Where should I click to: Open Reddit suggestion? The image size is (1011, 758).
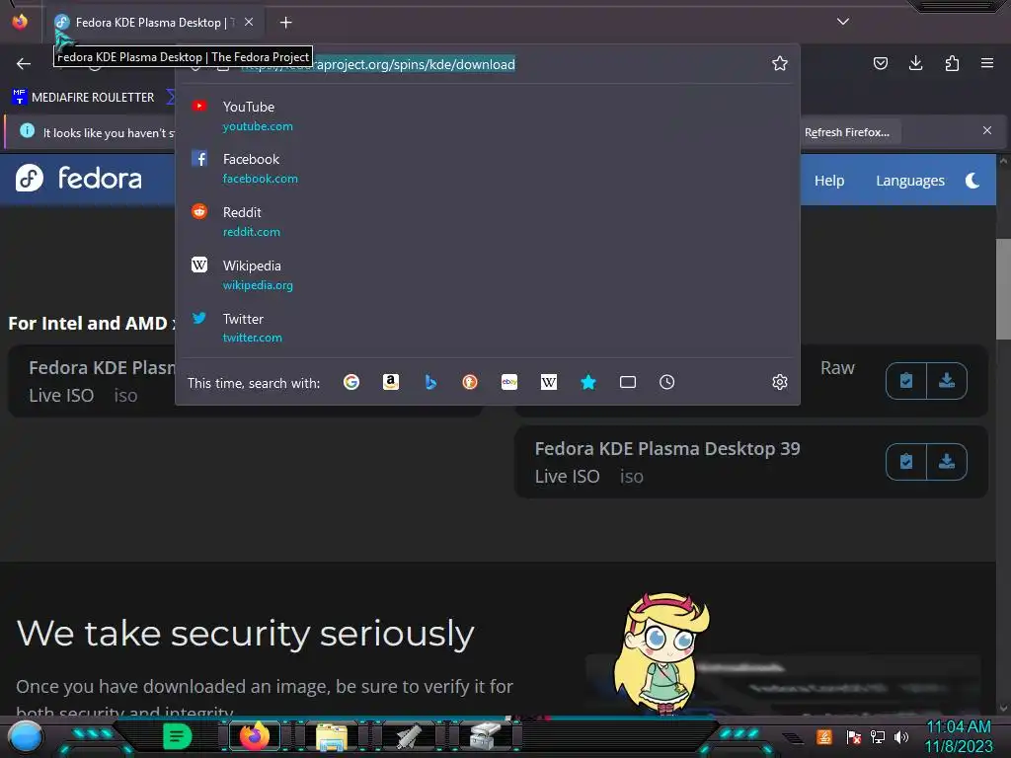coord(488,221)
